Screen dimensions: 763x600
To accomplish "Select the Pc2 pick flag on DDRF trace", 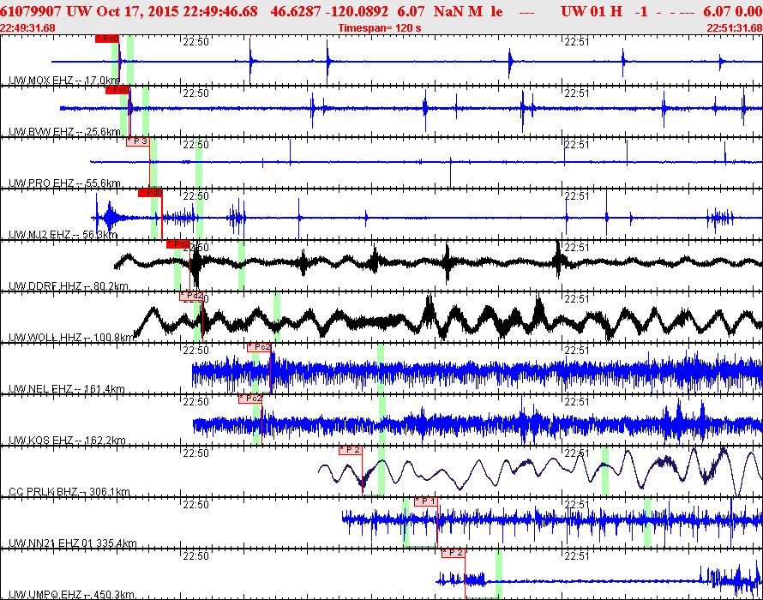I will click(x=178, y=244).
